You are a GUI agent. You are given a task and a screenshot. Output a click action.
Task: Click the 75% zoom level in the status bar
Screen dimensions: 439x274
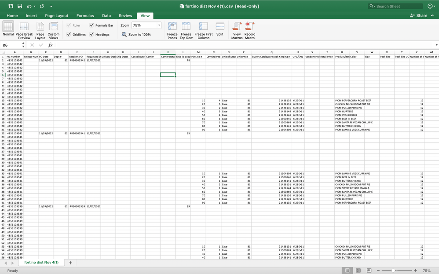(x=427, y=270)
